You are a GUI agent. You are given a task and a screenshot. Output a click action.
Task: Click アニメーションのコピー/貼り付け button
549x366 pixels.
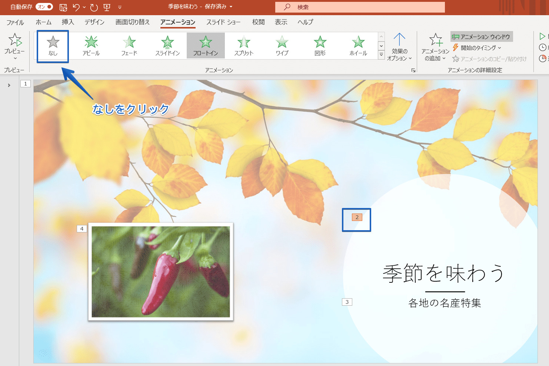pyautogui.click(x=489, y=59)
